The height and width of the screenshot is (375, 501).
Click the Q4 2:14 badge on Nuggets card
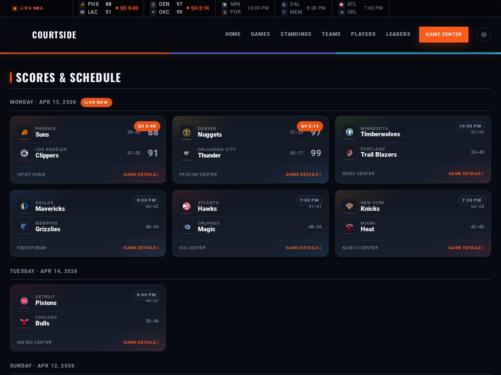(x=310, y=126)
